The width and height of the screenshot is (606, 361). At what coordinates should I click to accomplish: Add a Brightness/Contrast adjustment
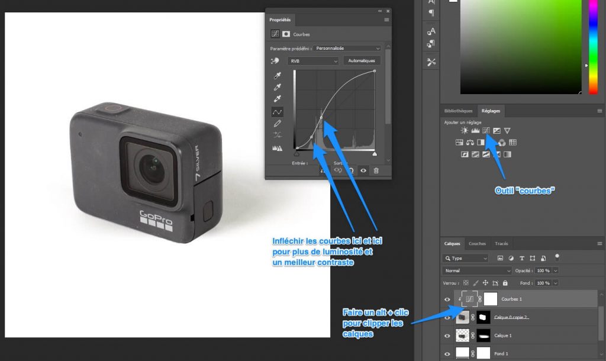click(465, 131)
